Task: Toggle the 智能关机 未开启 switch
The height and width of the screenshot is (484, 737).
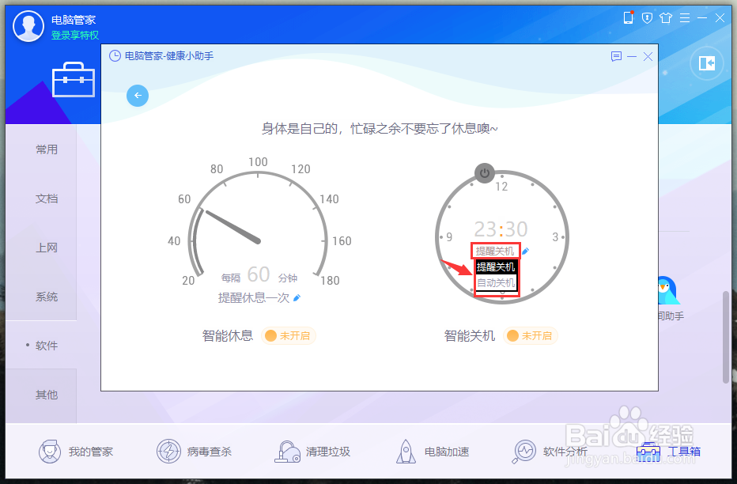Action: point(530,335)
